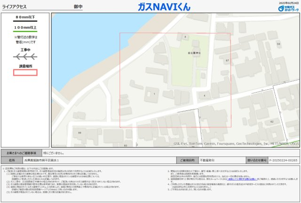Click building number 4 on the map
This screenshot has height=203, width=301.
(205, 95)
